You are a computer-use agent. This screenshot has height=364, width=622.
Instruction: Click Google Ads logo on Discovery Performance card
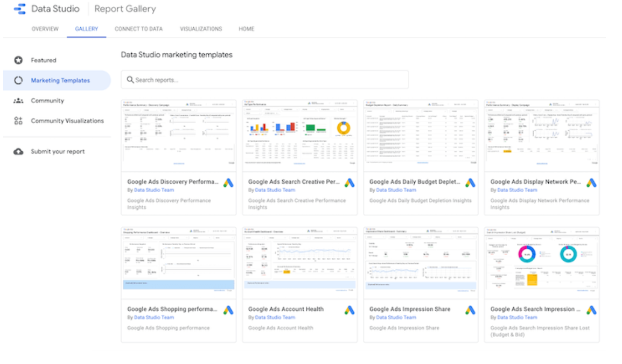[x=228, y=183]
